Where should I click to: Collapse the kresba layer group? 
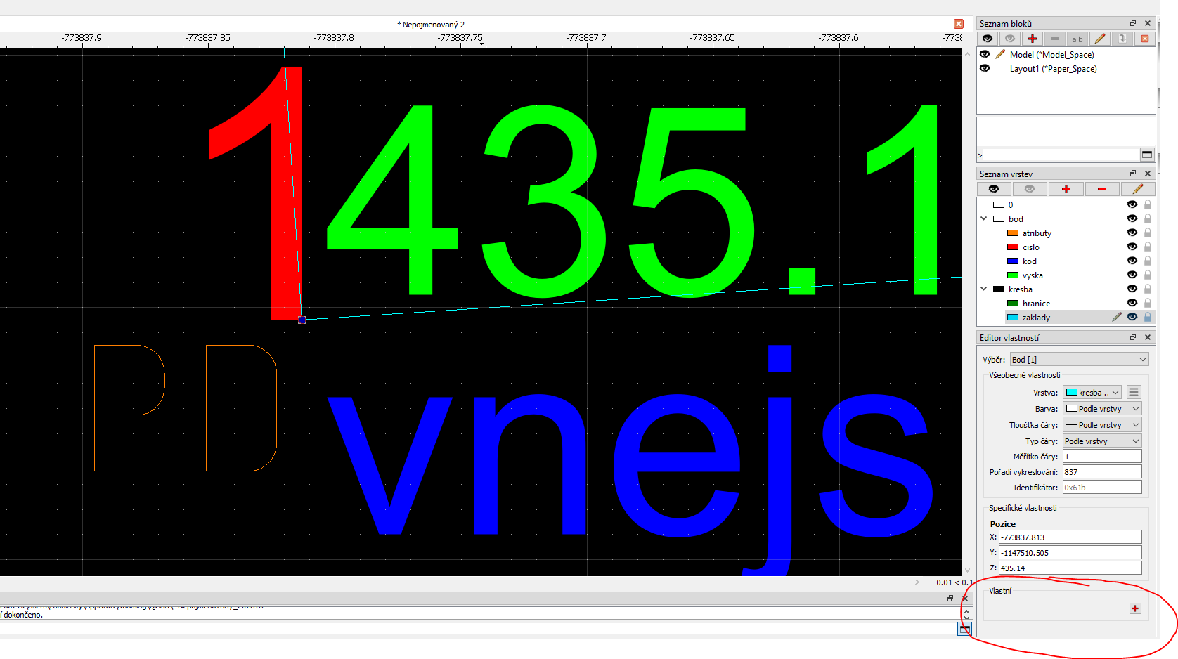tap(984, 289)
